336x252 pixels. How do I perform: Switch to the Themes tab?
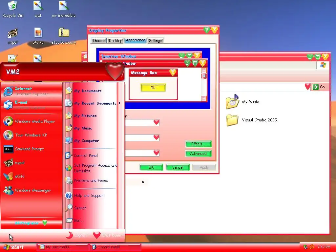(99, 40)
